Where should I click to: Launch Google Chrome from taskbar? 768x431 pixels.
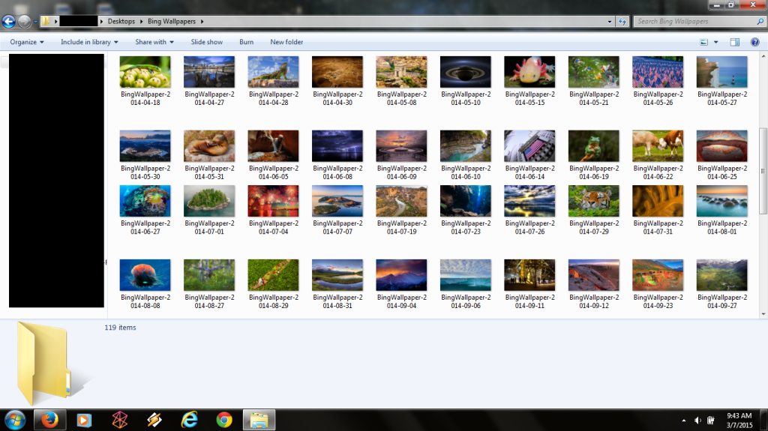[x=224, y=421]
